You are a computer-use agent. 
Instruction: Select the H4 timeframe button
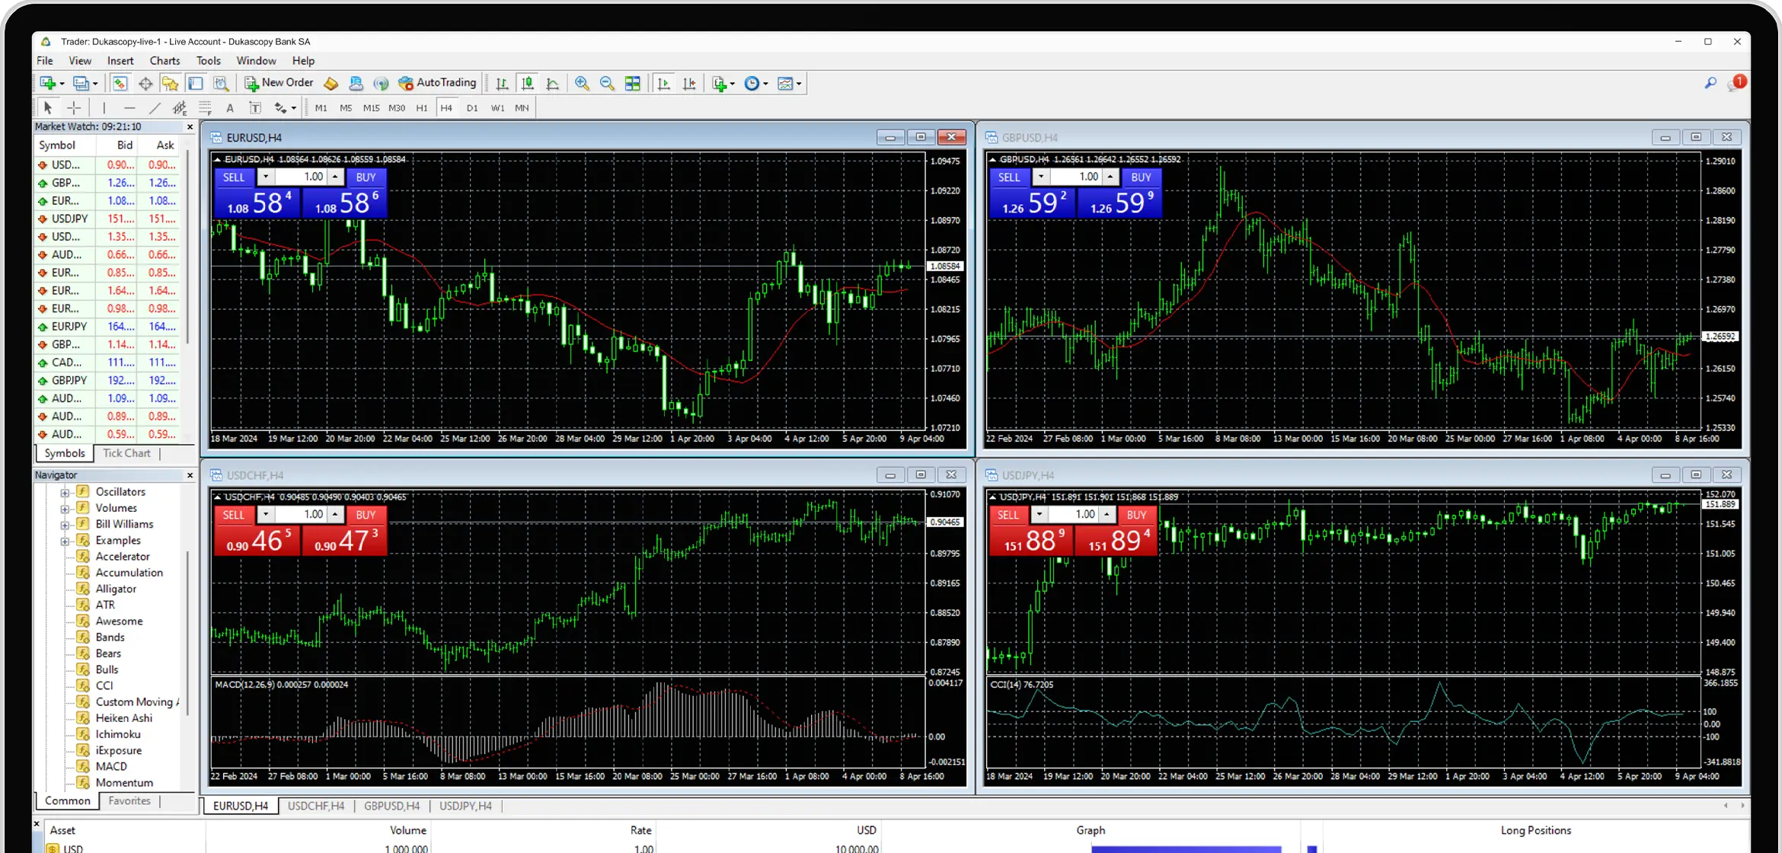[x=446, y=107]
